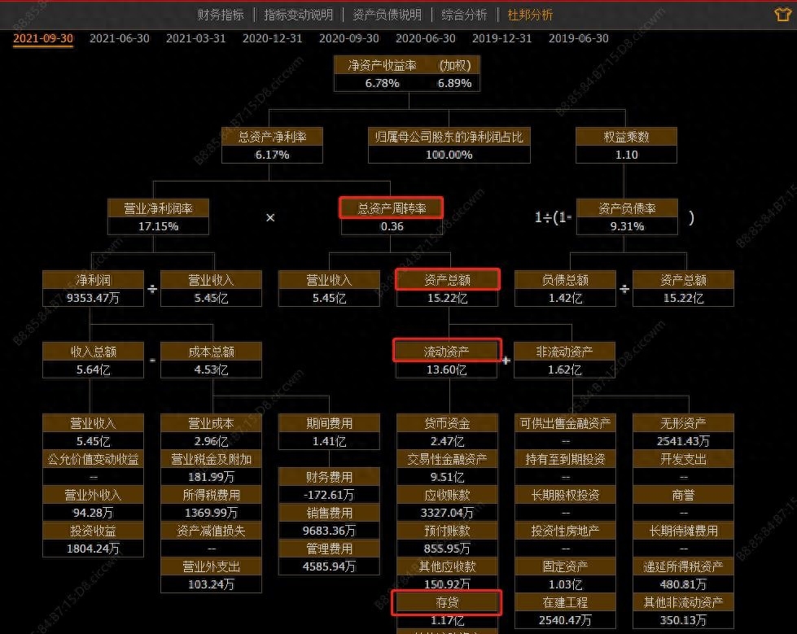
Task: Open the 资产负债说明 tab
Action: 387,15
